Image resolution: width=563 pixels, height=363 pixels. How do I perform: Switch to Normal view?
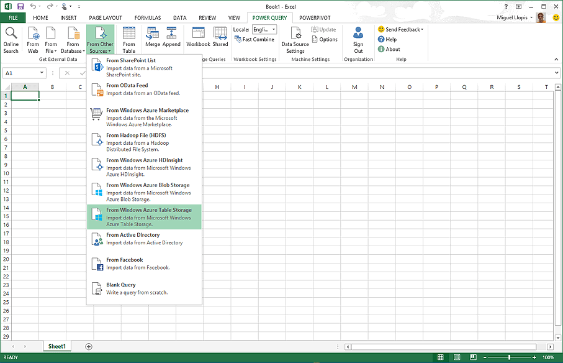[441, 357]
